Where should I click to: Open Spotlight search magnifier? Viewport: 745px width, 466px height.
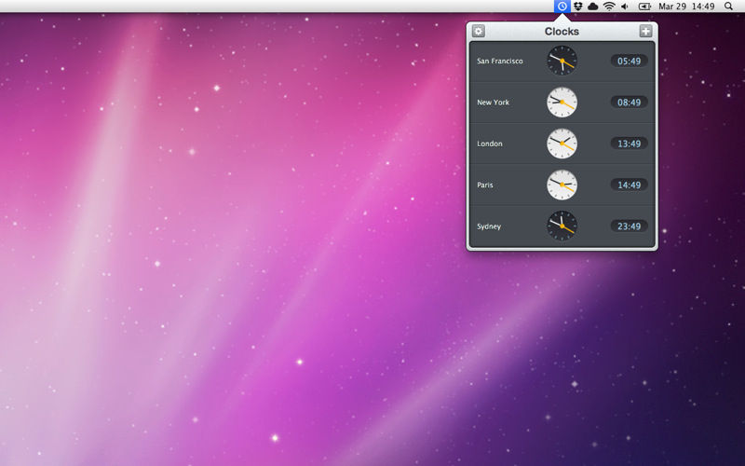728,7
